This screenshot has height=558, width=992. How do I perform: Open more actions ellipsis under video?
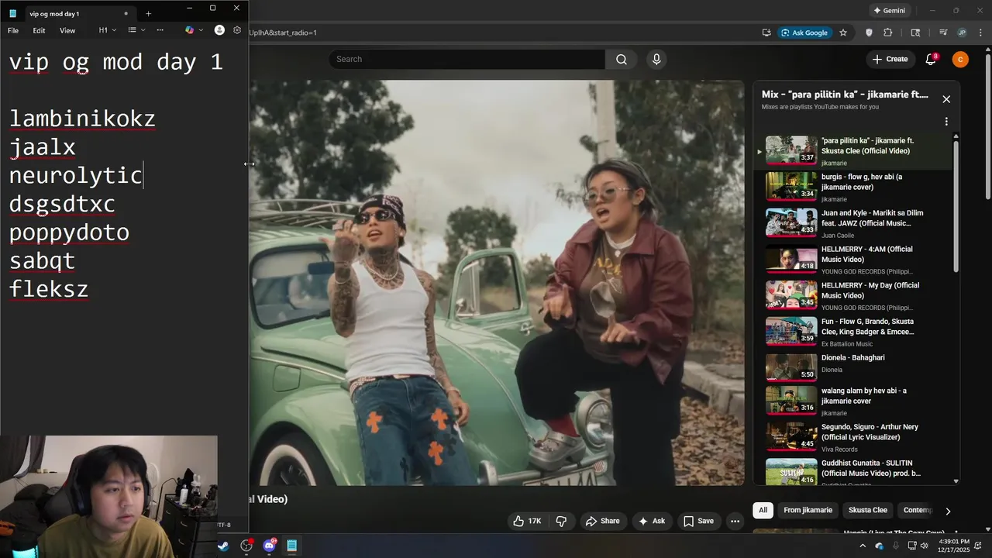point(735,521)
